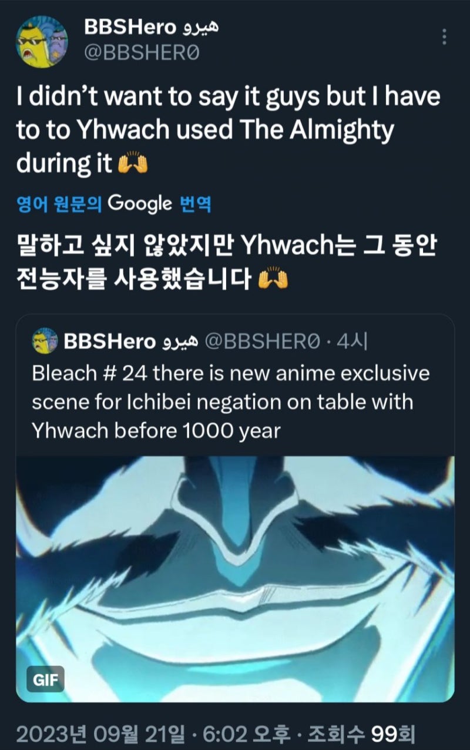Viewport: 470px width, 750px height.
Task: Click the @BBSHER0 handle in quoted tweet
Action: tap(262, 341)
